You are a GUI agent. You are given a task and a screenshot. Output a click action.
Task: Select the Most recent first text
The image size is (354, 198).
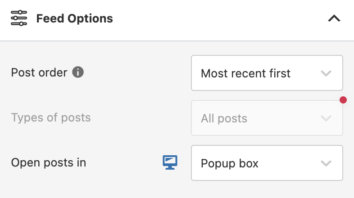tap(245, 73)
